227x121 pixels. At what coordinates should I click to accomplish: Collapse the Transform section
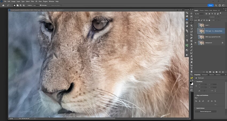(195, 81)
